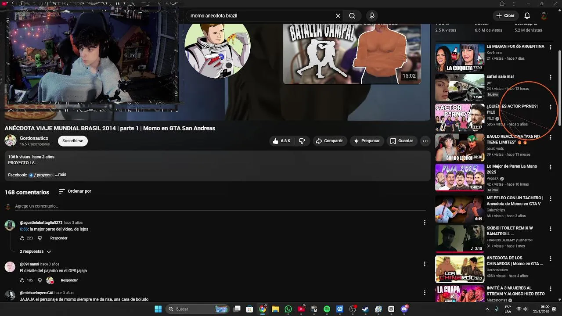Reply to agustinlabattaglia5273's comment
Screen dimensions: 562x316
(59, 238)
